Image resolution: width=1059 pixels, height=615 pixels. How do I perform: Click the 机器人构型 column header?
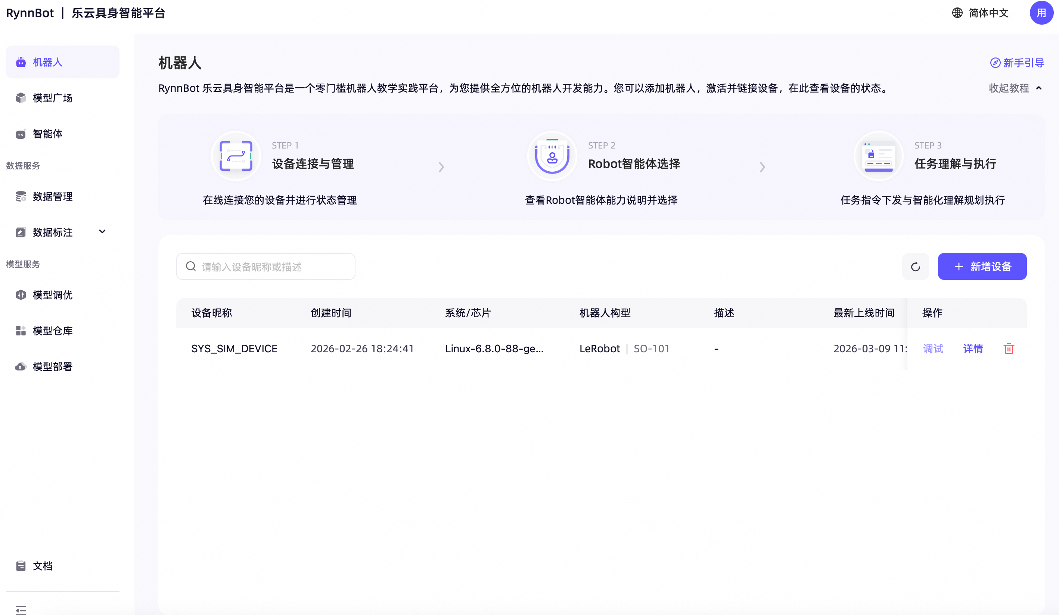[605, 313]
